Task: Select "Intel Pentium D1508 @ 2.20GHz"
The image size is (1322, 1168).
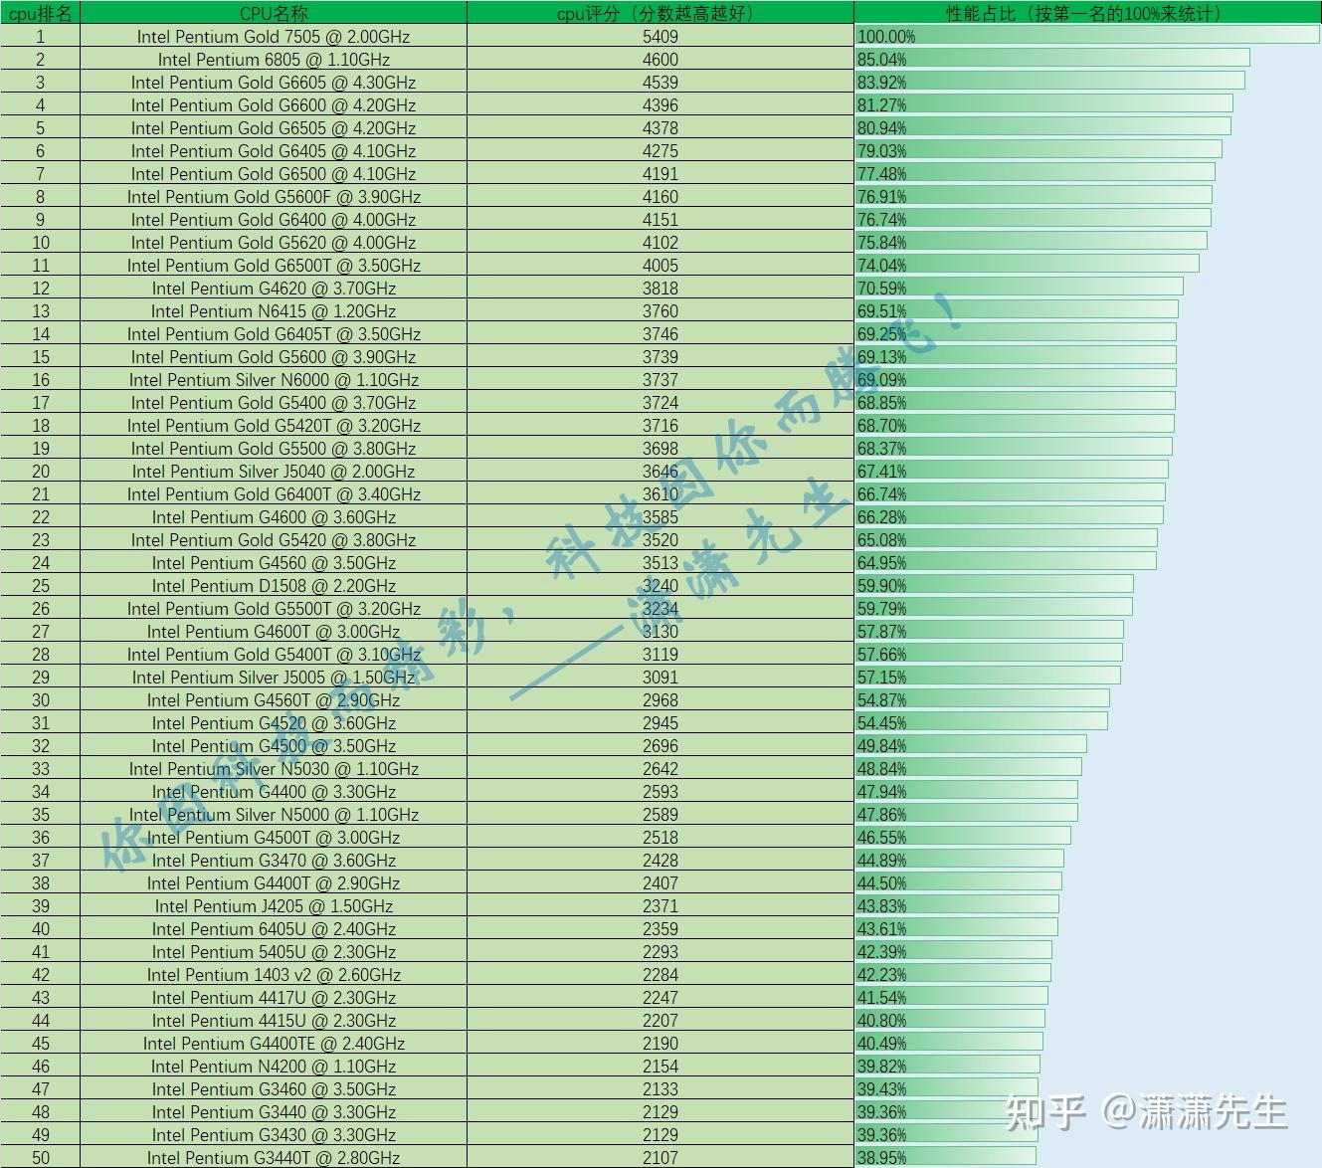Action: pyautogui.click(x=274, y=585)
